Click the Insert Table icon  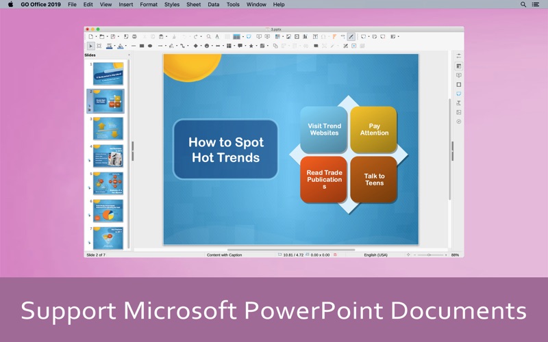click(277, 36)
